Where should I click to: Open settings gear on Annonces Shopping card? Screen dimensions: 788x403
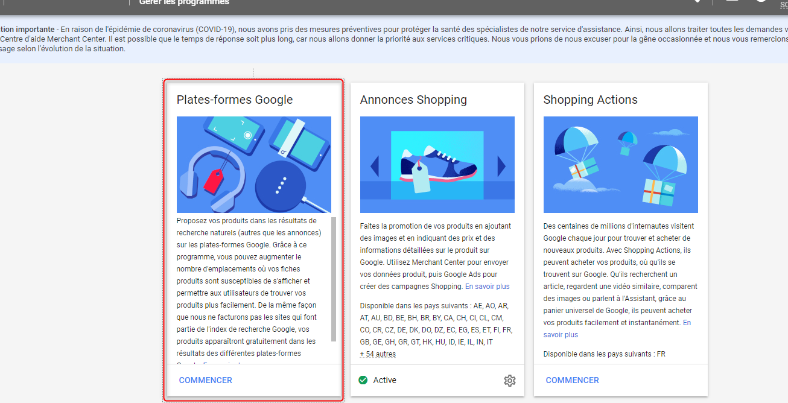coord(510,381)
